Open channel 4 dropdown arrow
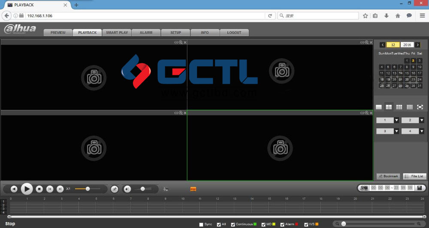 (422, 131)
